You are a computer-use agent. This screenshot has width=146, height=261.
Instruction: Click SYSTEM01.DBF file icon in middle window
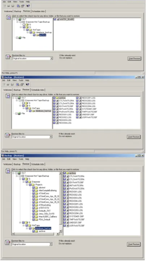pyautogui.click(x=80, y=109)
